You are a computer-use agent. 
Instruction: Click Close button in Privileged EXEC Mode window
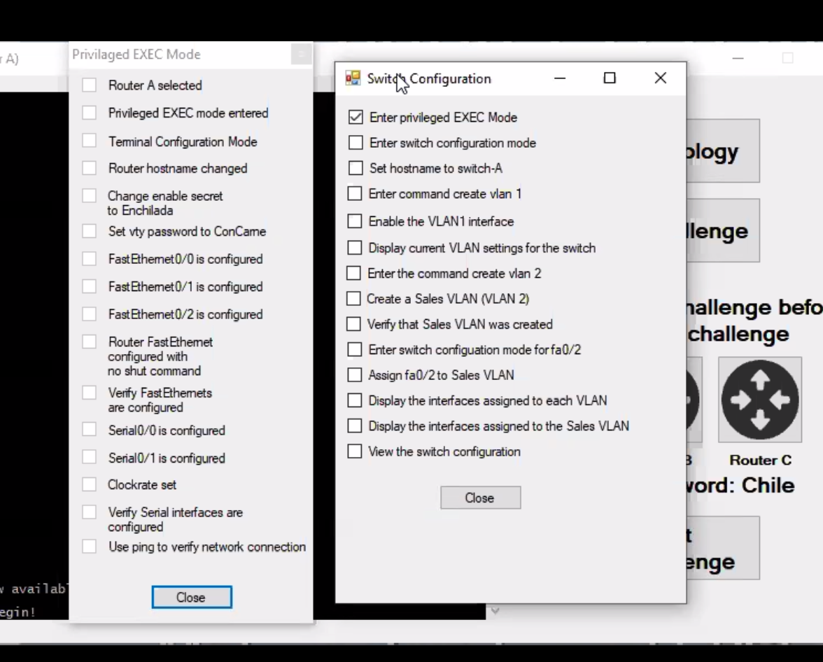pyautogui.click(x=192, y=598)
